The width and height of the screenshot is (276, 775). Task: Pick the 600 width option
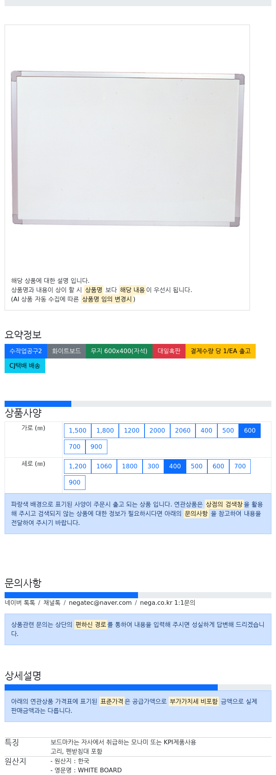click(250, 430)
